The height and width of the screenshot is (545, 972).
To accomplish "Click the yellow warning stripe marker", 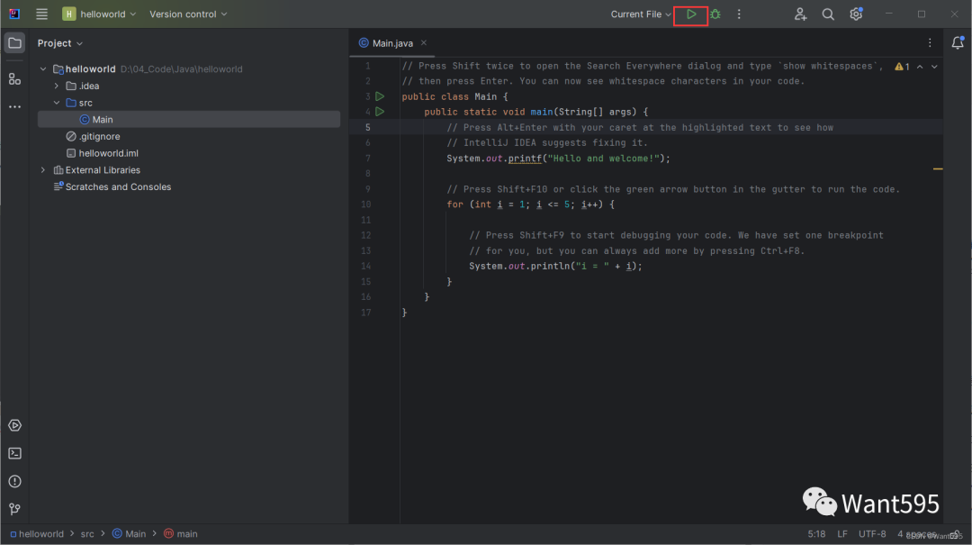I will pyautogui.click(x=938, y=168).
